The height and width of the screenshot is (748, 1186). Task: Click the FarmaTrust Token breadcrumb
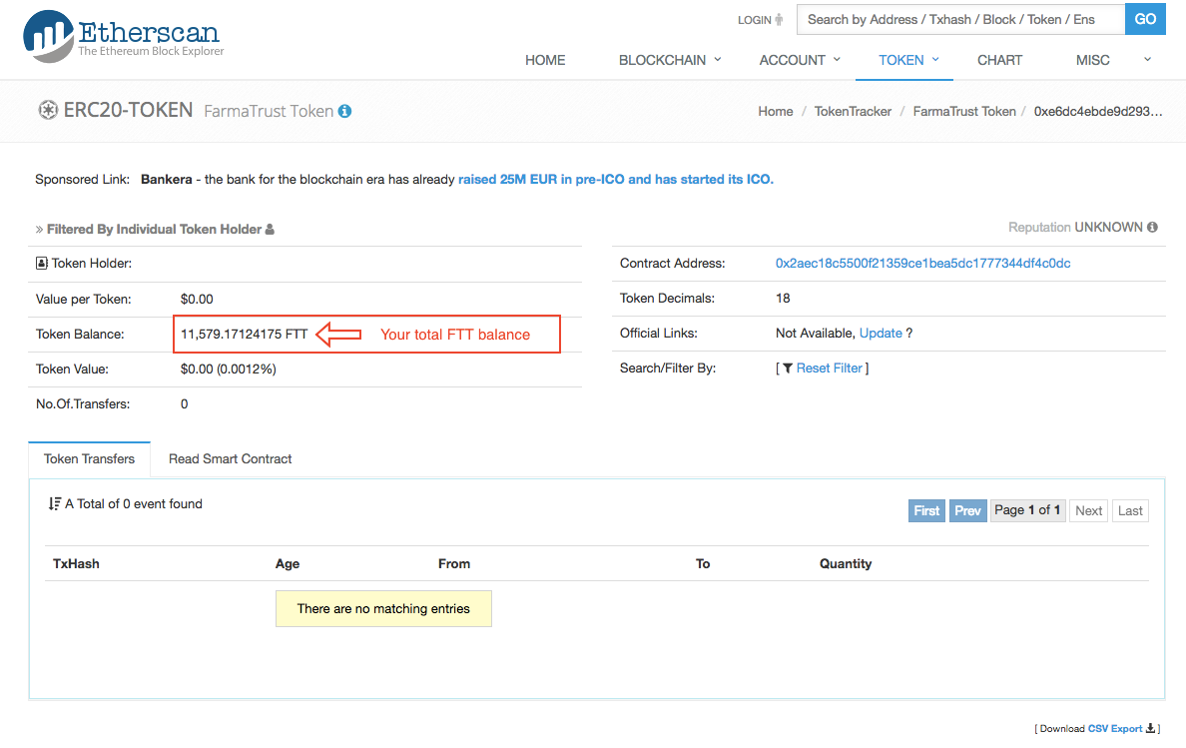[964, 111]
